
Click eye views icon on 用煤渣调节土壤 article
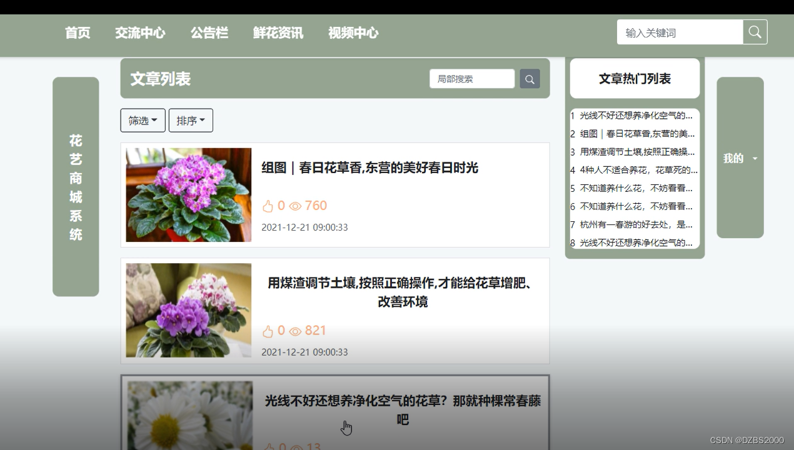(295, 331)
